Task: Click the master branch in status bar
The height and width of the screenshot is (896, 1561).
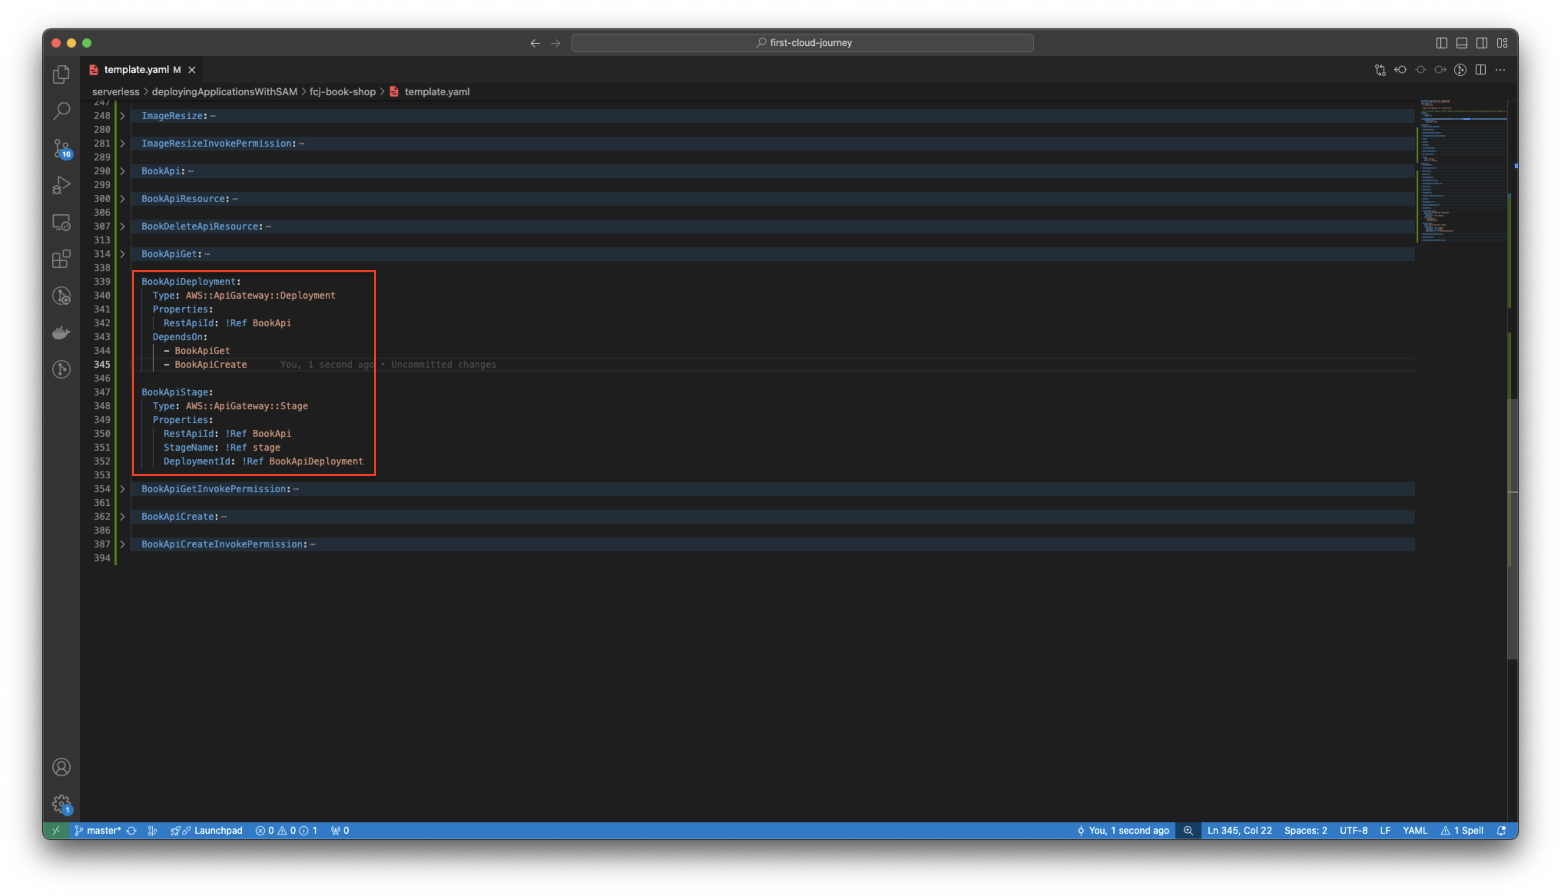Action: click(x=98, y=831)
